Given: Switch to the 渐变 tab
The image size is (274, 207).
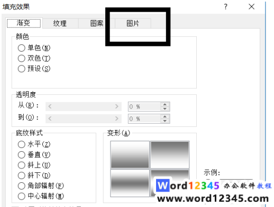Looking at the screenshot, I should click(x=24, y=23).
